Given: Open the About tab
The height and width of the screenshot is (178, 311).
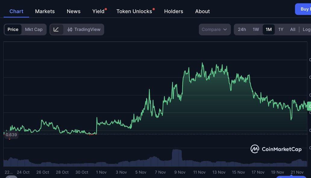Looking at the screenshot, I should (x=203, y=11).
